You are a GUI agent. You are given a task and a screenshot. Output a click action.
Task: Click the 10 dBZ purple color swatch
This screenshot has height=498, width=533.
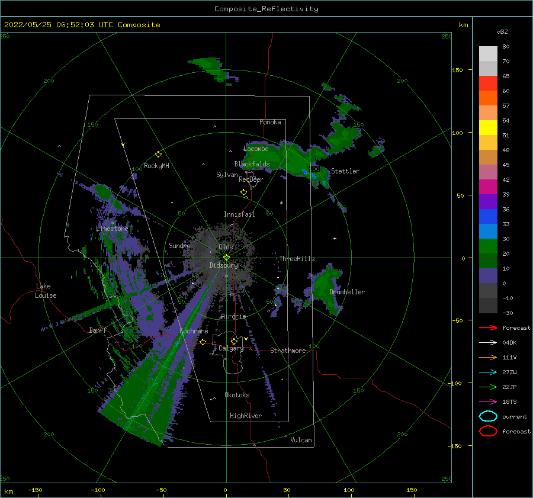tap(488, 276)
